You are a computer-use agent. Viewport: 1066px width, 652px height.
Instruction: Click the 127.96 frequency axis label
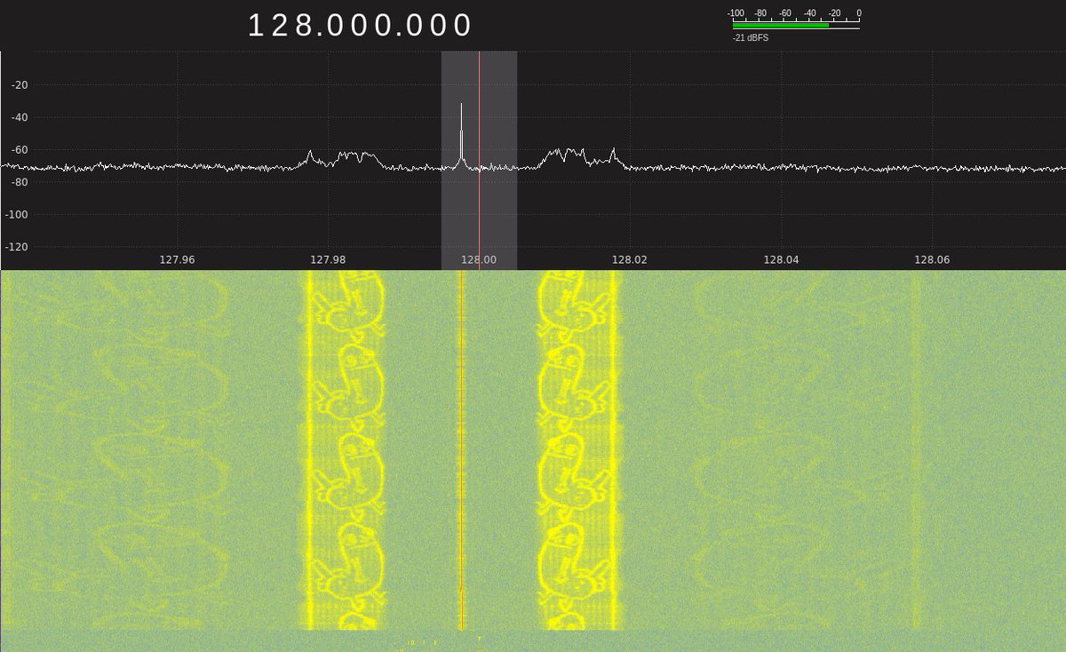click(177, 260)
